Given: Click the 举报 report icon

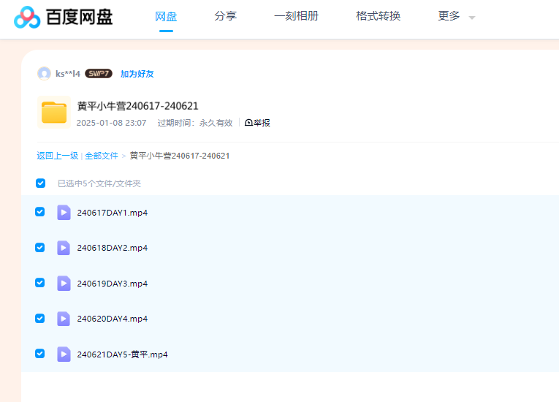Looking at the screenshot, I should point(248,123).
